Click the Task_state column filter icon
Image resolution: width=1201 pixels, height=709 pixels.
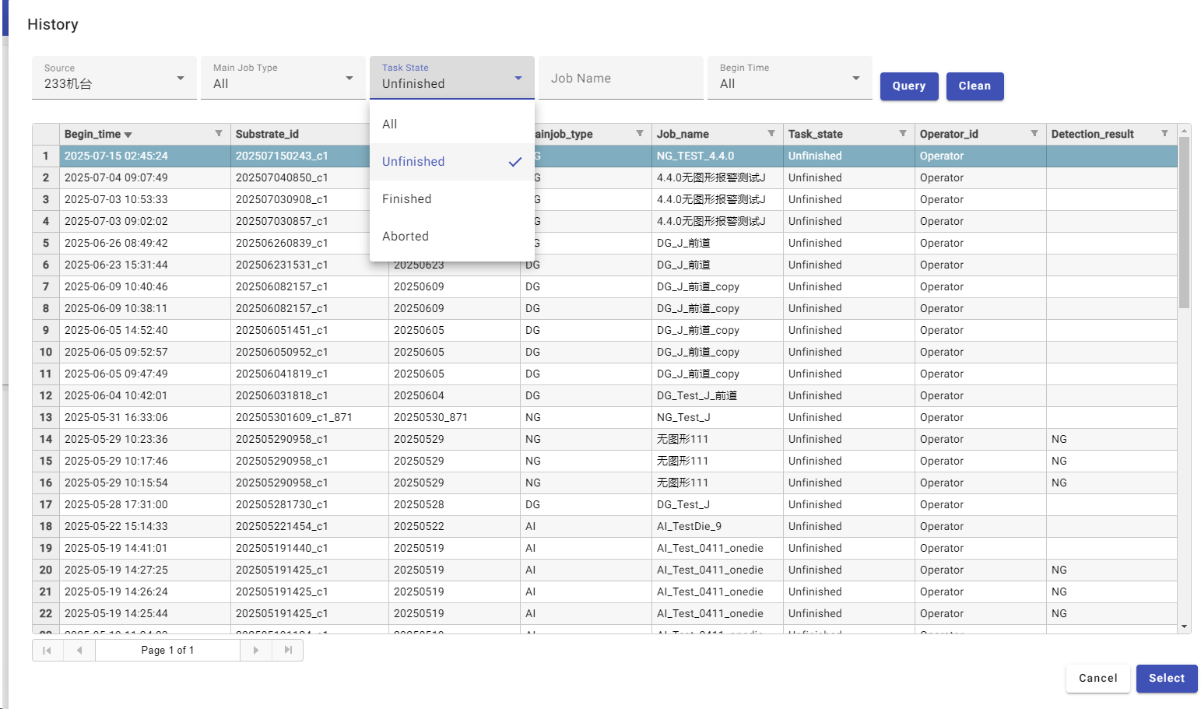pos(902,134)
